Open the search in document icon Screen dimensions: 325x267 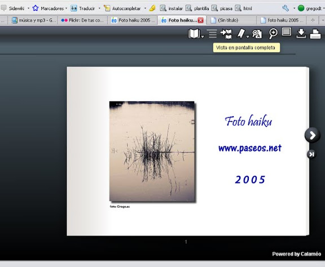coord(257,34)
